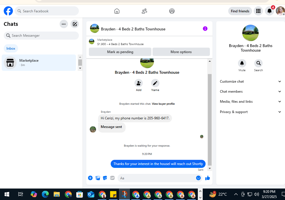Screen dimensions: 285x200
Task: Open Outlook from taskbar
Action: click(91, 194)
